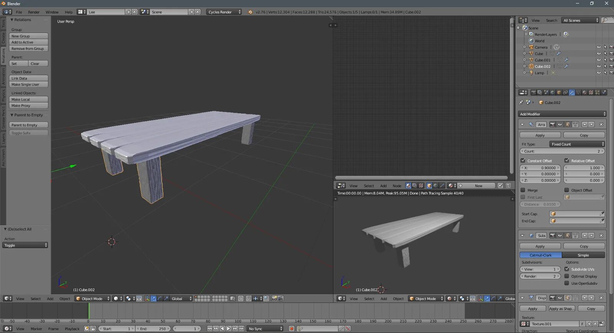
Task: Move the Array modifier up in stack
Action: [x=584, y=125]
